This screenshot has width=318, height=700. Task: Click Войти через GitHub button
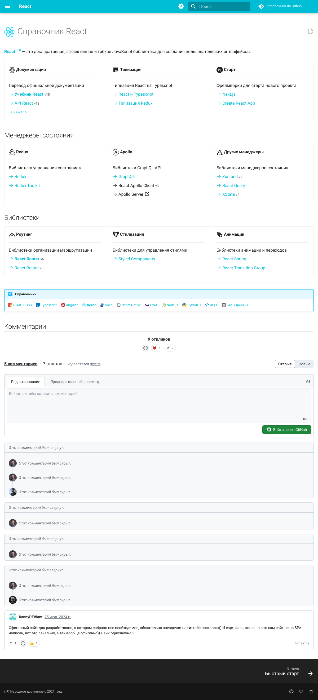287,430
